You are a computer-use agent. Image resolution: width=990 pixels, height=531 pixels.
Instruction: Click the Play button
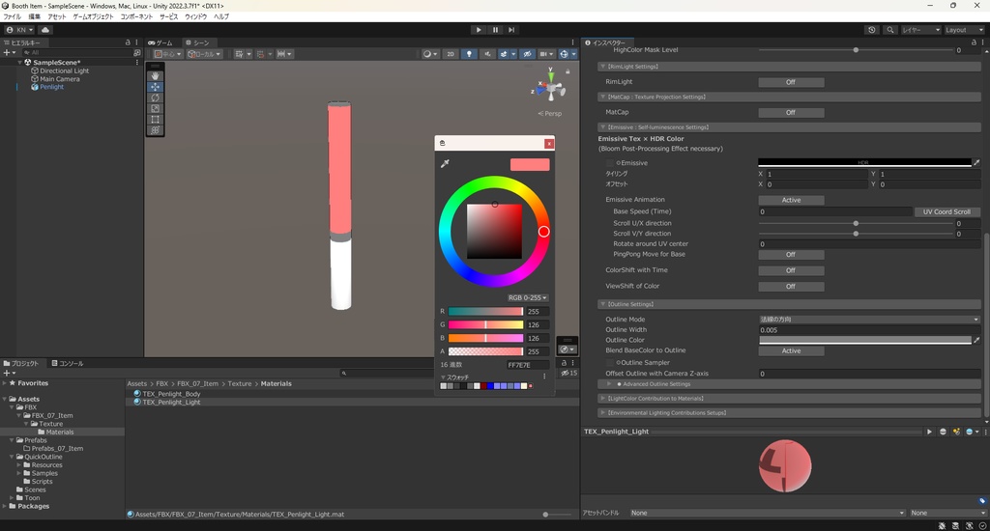(479, 30)
